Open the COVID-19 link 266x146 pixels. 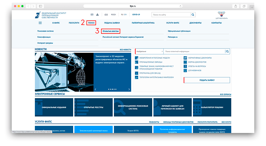(x=136, y=15)
